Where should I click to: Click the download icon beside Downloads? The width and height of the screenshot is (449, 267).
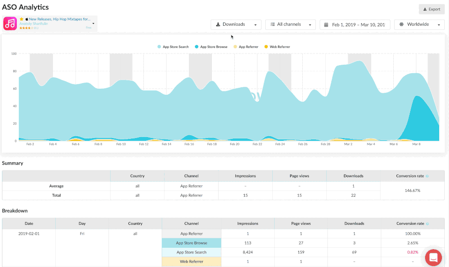[x=218, y=24]
